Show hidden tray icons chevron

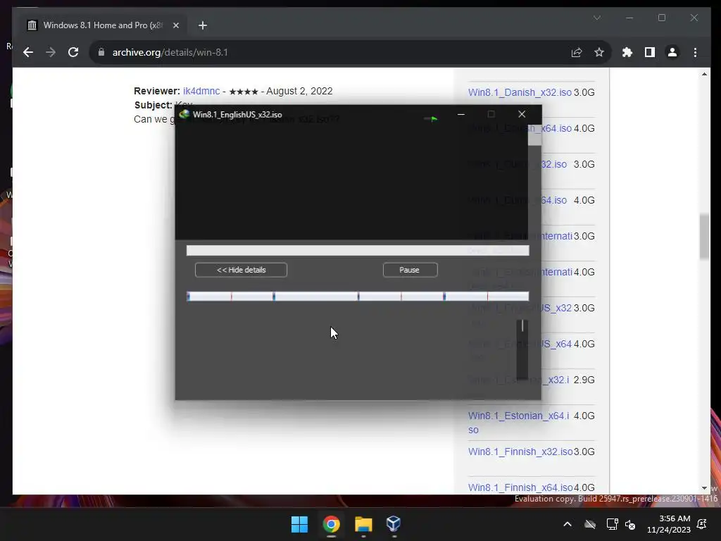point(568,524)
